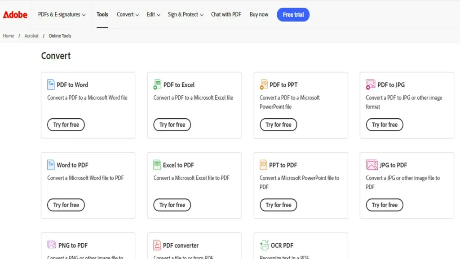Click the PDF to JPG icon
The width and height of the screenshot is (460, 259).
pos(371,85)
